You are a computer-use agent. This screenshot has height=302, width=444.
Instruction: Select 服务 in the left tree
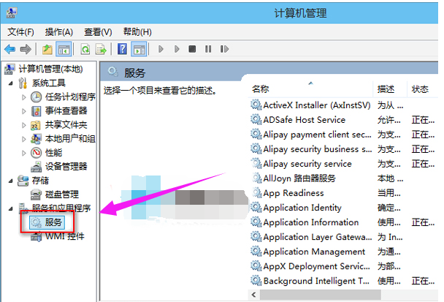click(x=53, y=222)
